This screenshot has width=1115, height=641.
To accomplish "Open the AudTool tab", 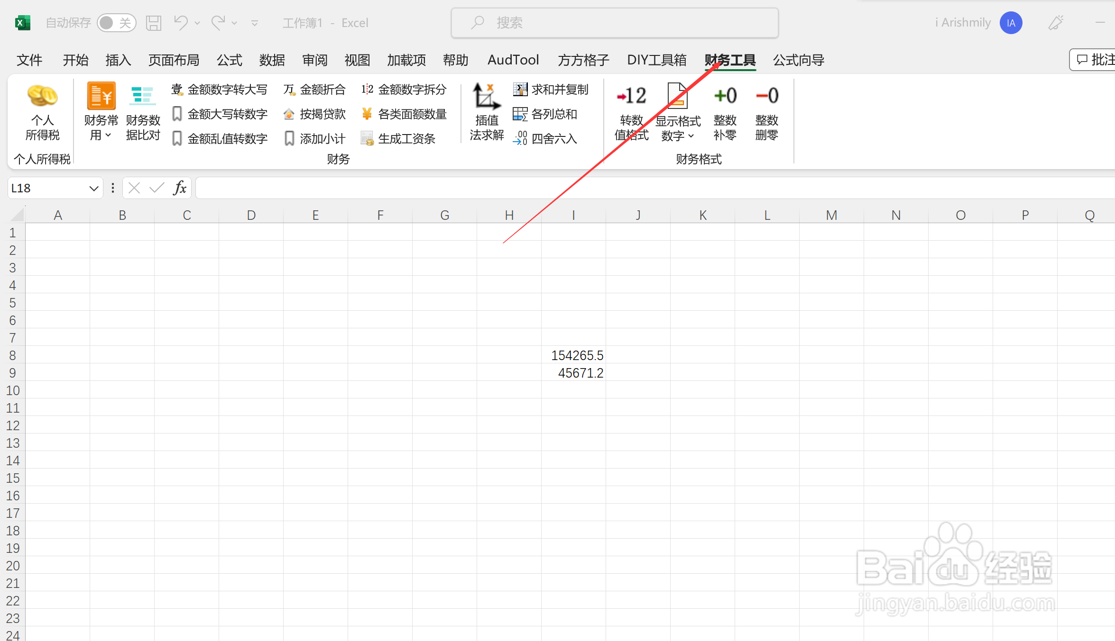I will [513, 60].
